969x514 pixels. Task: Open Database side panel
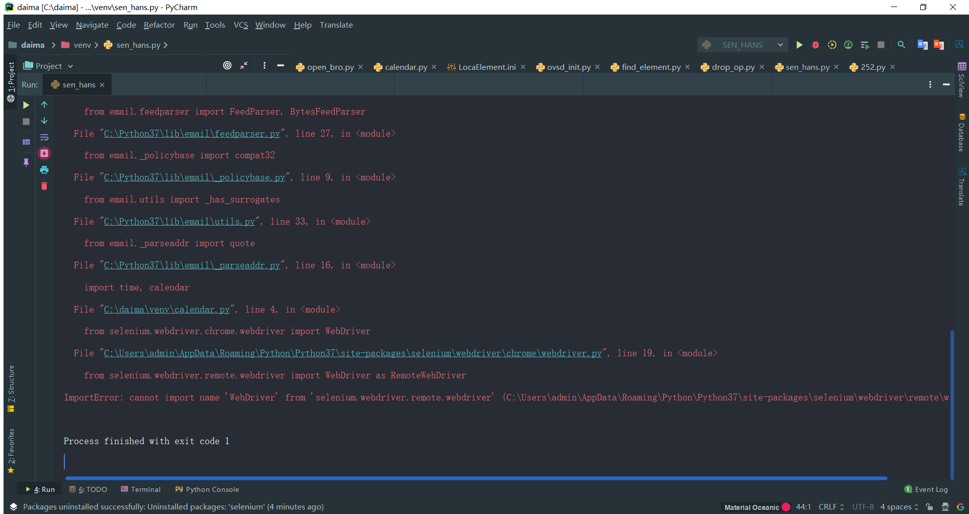[961, 133]
